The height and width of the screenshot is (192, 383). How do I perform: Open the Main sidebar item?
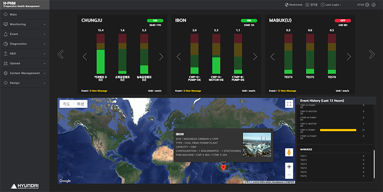pos(25,14)
